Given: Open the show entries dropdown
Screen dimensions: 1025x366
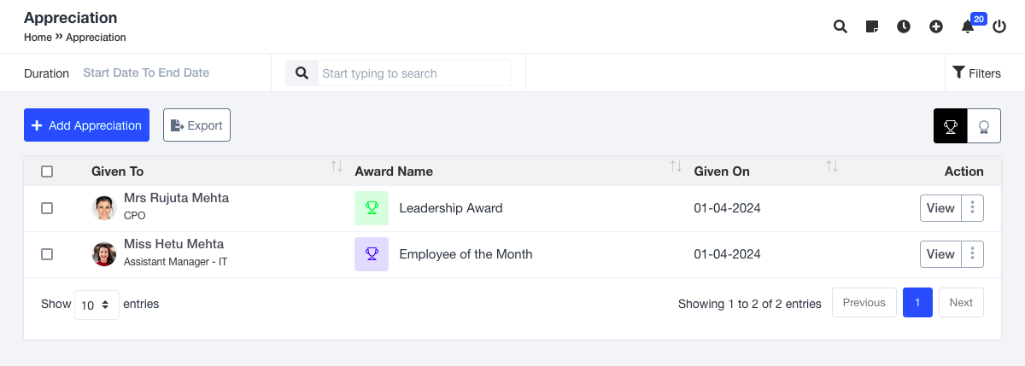Looking at the screenshot, I should coord(97,305).
